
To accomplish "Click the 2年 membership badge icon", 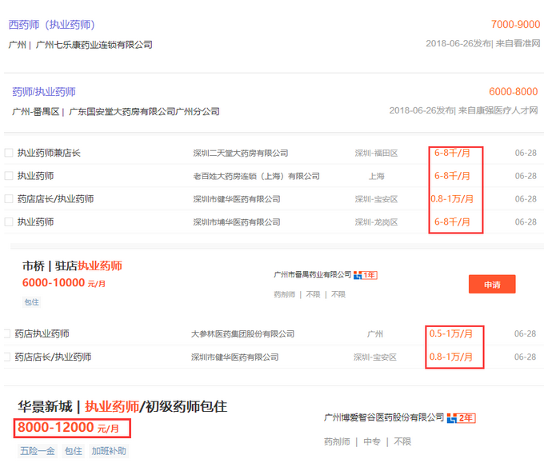I will coord(461,418).
